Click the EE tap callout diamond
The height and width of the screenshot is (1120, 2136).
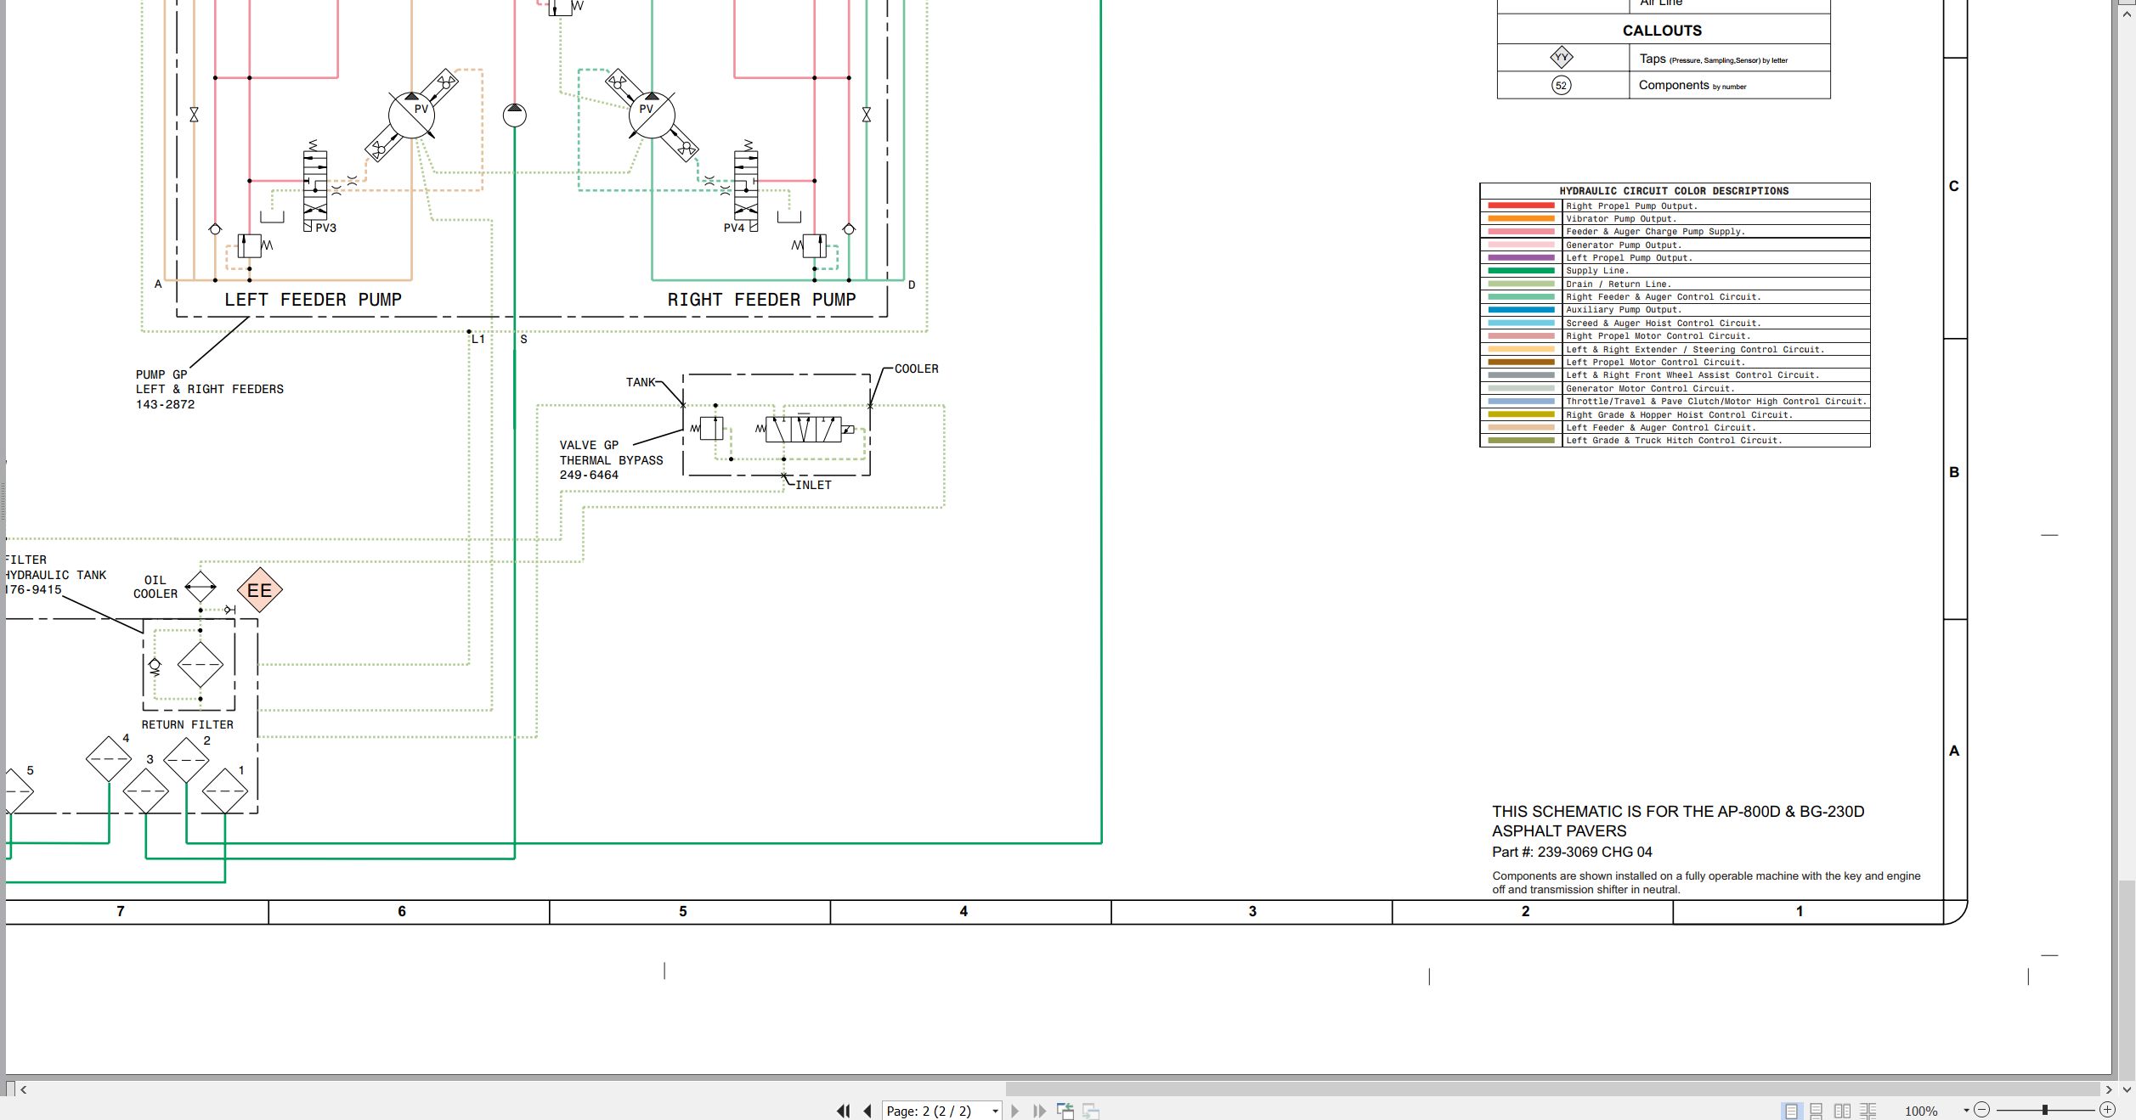coord(259,590)
